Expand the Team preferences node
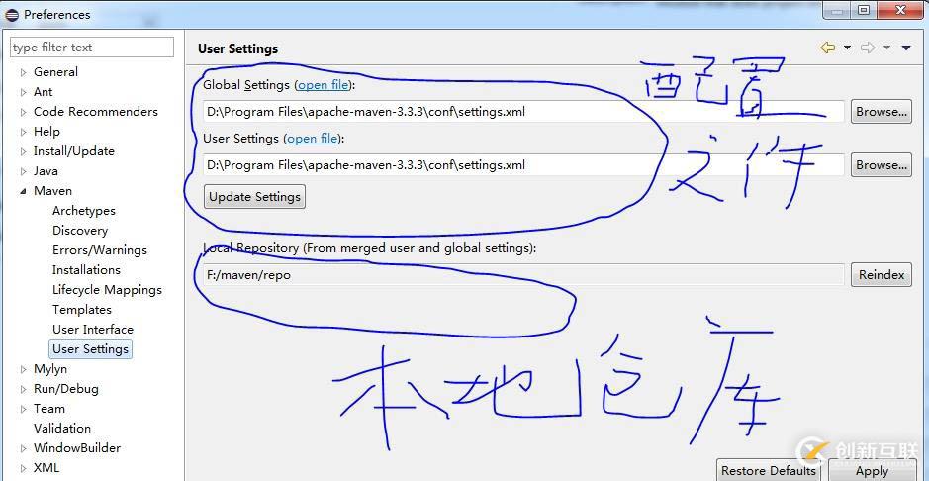The image size is (929, 481). pos(23,409)
